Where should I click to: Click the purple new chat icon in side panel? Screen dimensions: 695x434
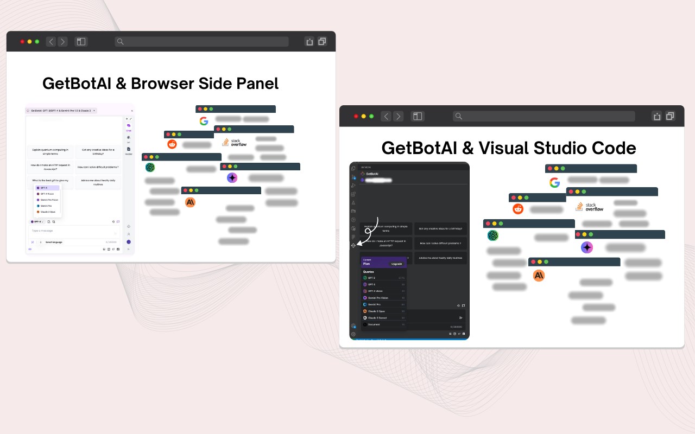point(118,222)
